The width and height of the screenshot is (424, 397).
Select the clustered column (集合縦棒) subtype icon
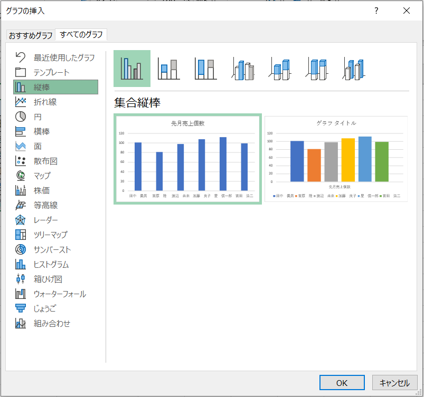pyautogui.click(x=132, y=69)
